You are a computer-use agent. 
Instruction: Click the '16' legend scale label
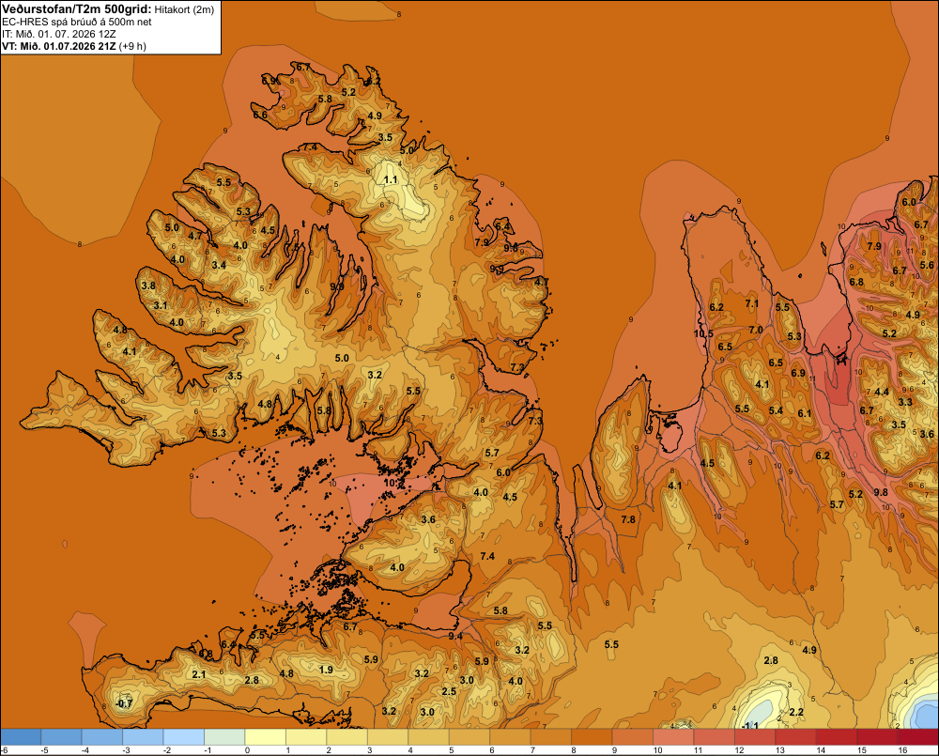[901, 750]
